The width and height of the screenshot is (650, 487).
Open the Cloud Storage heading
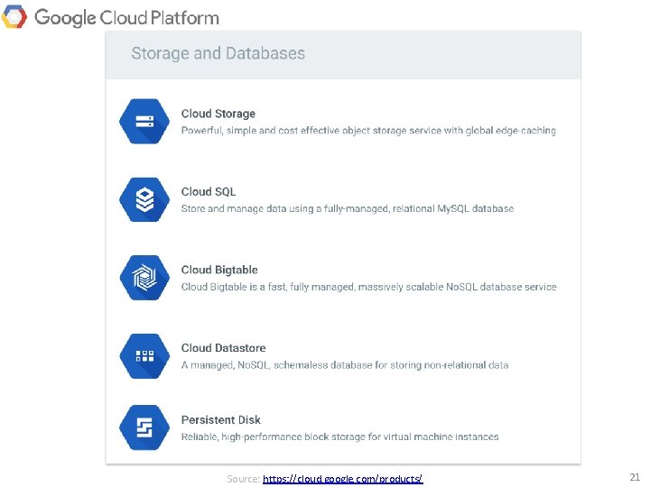point(218,114)
